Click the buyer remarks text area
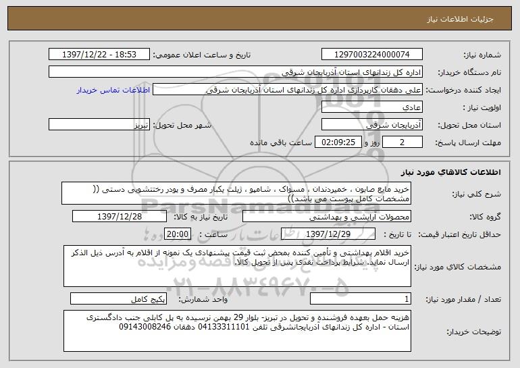The width and height of the screenshot is (520, 368). [x=237, y=331]
